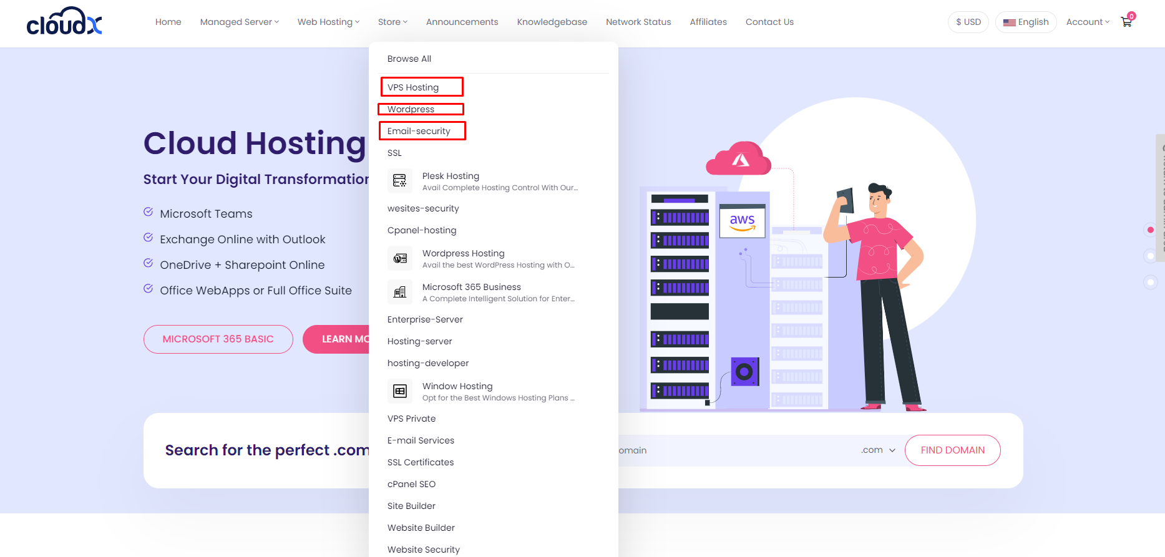Choose Email-security in the Store menu
Image resolution: width=1165 pixels, height=557 pixels.
419,131
